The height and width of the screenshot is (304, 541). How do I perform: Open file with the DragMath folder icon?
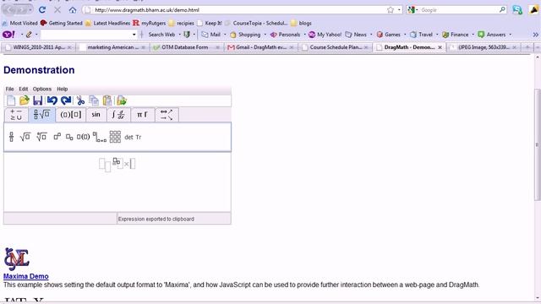point(25,100)
